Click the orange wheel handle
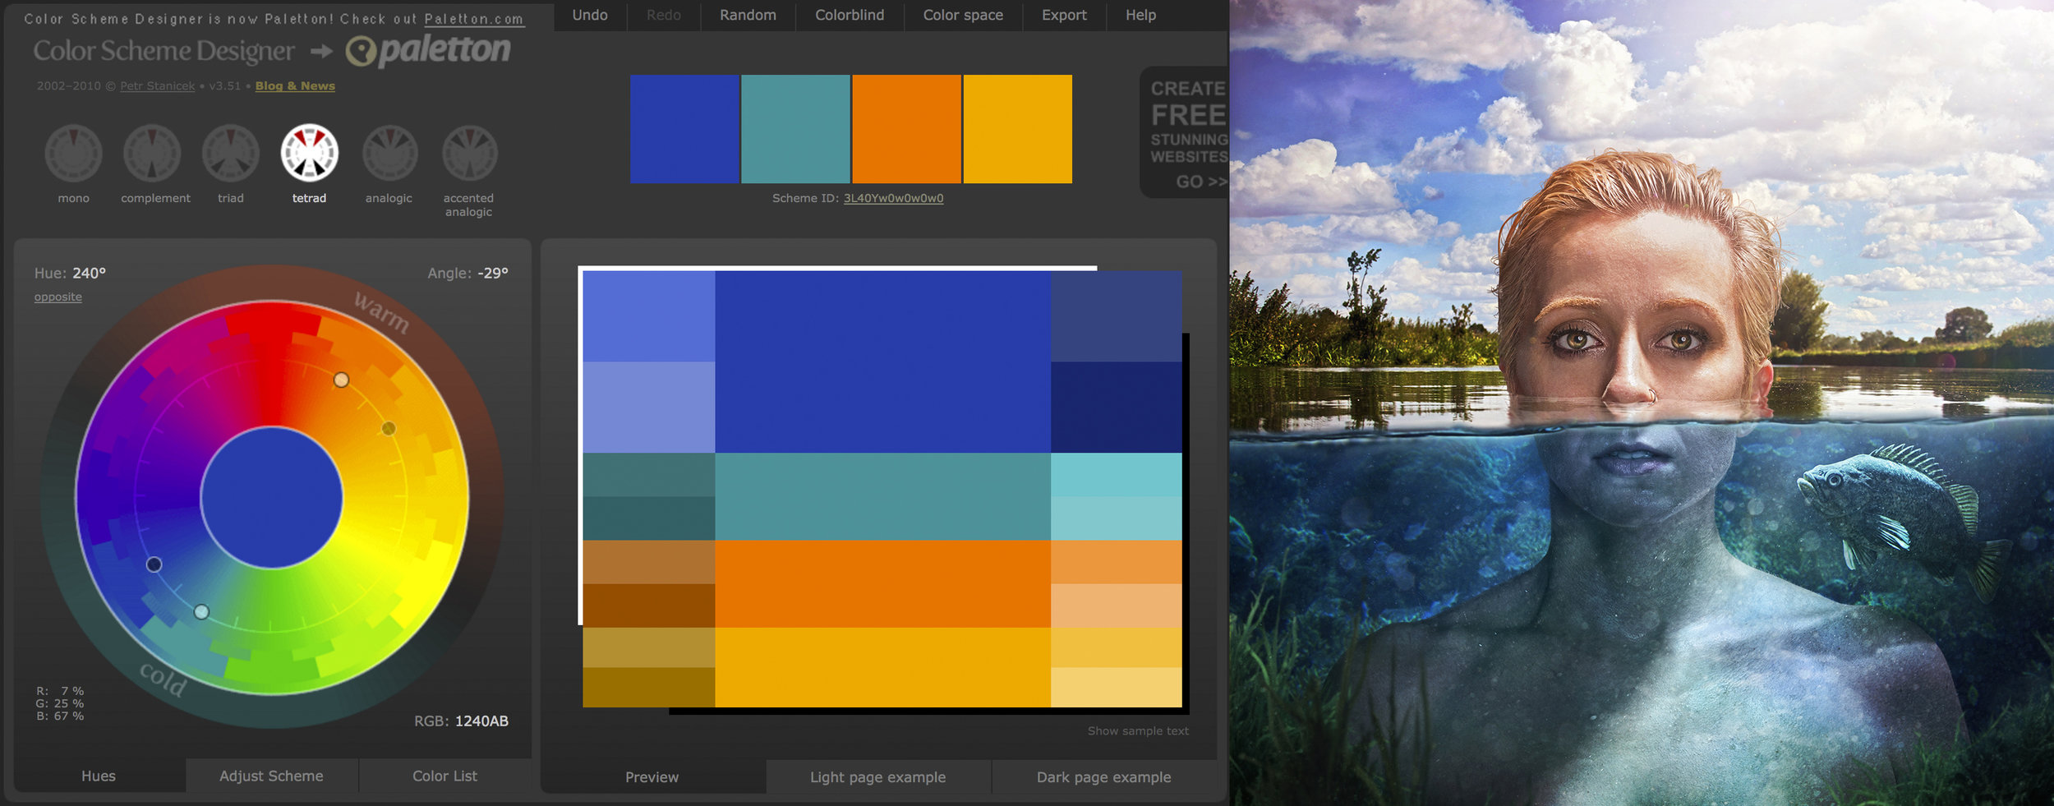Image resolution: width=2054 pixels, height=806 pixels. click(341, 380)
